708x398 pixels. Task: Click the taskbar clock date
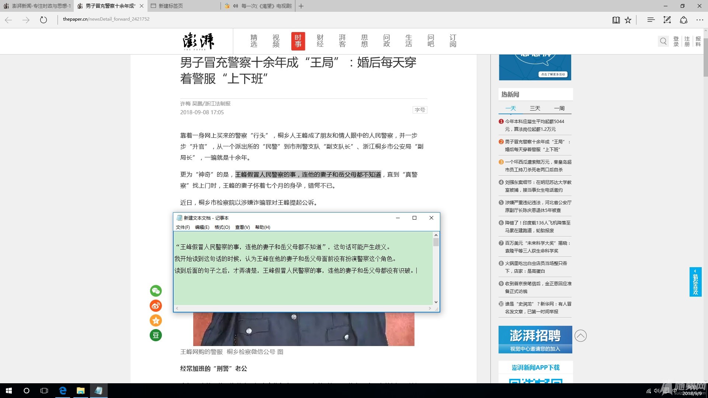point(692,391)
